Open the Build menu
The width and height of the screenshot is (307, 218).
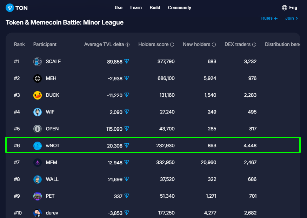pyautogui.click(x=155, y=8)
